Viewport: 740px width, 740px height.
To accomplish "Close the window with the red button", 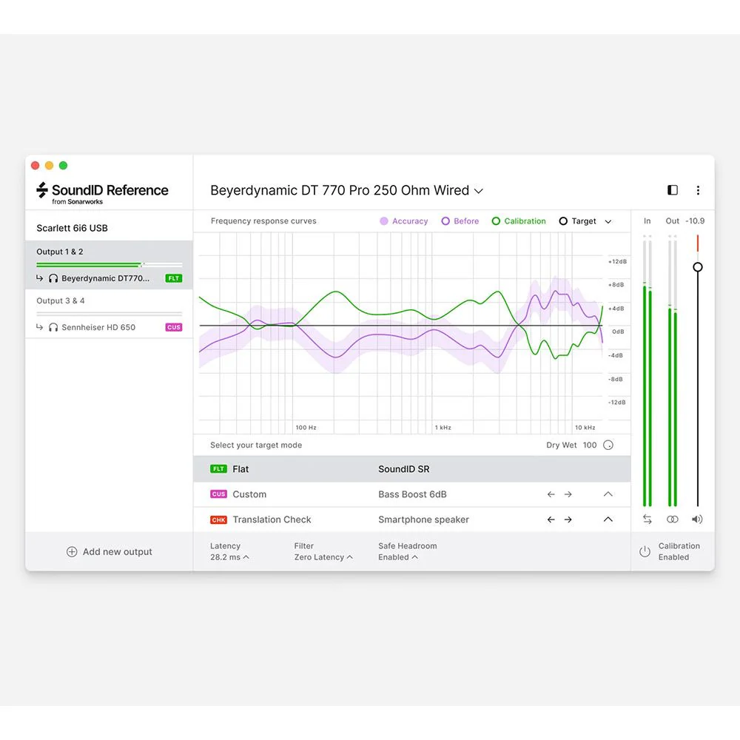I will [x=35, y=165].
